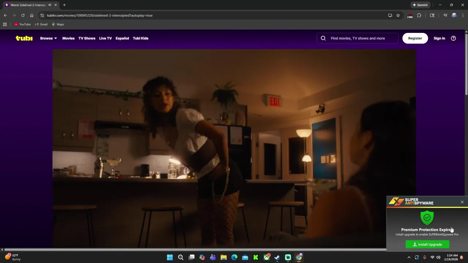Open Xbox app from taskbar

267,258
